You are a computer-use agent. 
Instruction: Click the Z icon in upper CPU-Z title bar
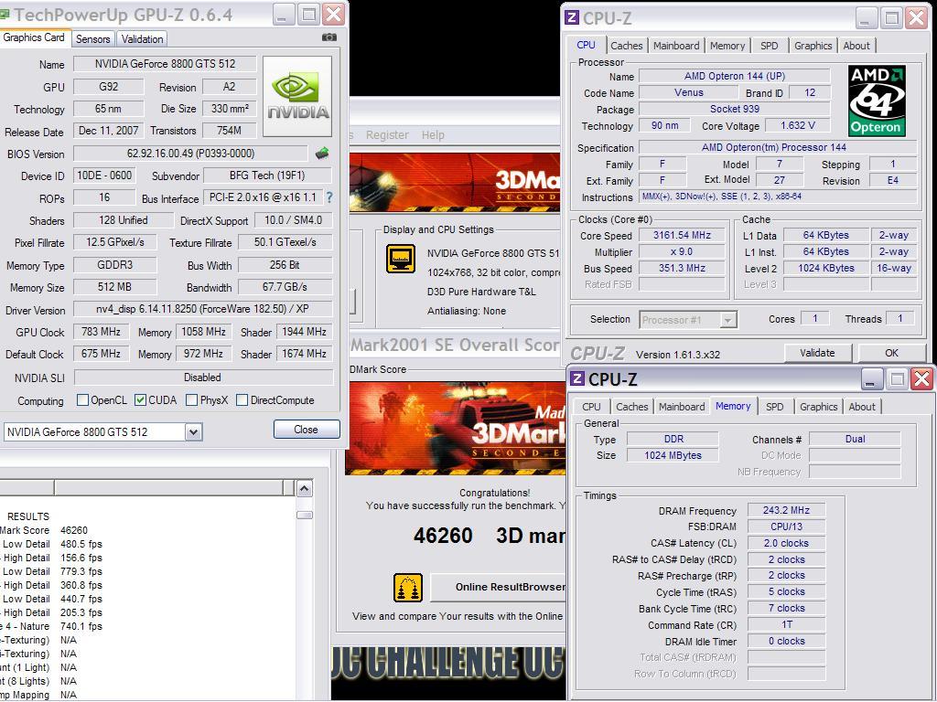(x=572, y=17)
